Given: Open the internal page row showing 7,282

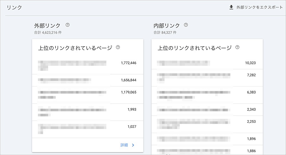Looking at the screenshot, I should tap(207, 77).
